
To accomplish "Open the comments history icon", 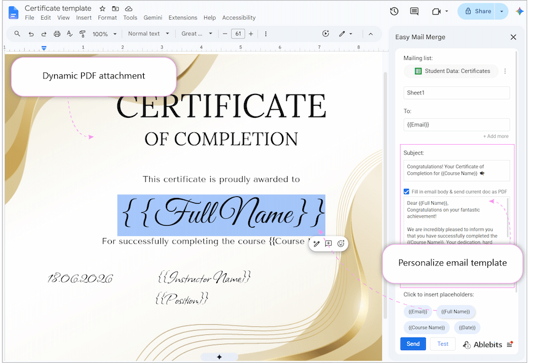I will click(414, 11).
